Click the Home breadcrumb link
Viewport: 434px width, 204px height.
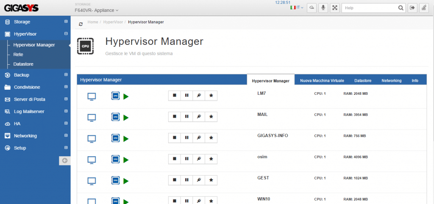(93, 22)
